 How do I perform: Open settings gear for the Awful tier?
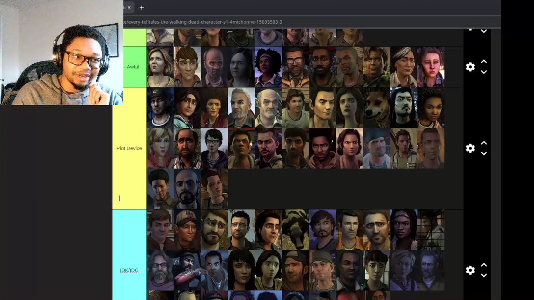tap(470, 67)
